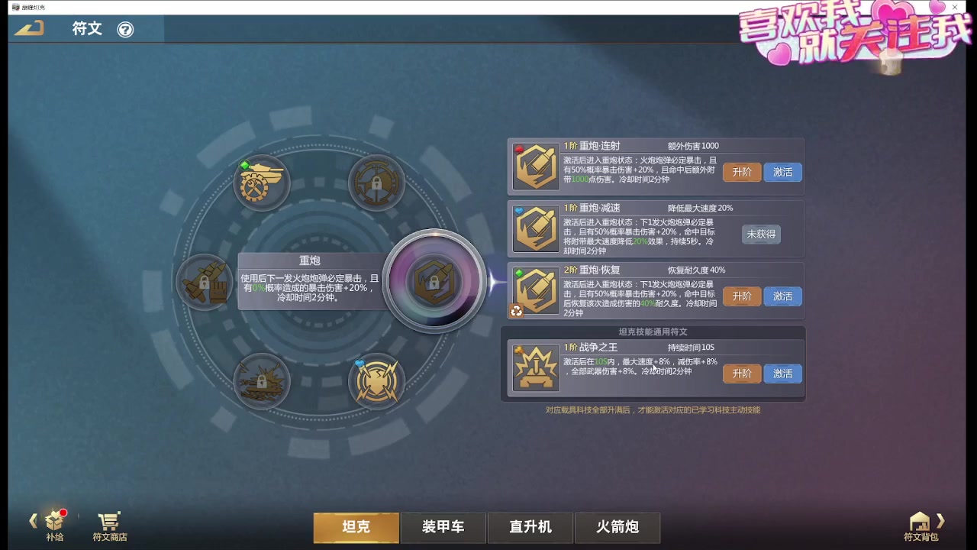The width and height of the screenshot is (977, 550).
Task: Select the locked crosshair skill icon
Action: (376, 183)
